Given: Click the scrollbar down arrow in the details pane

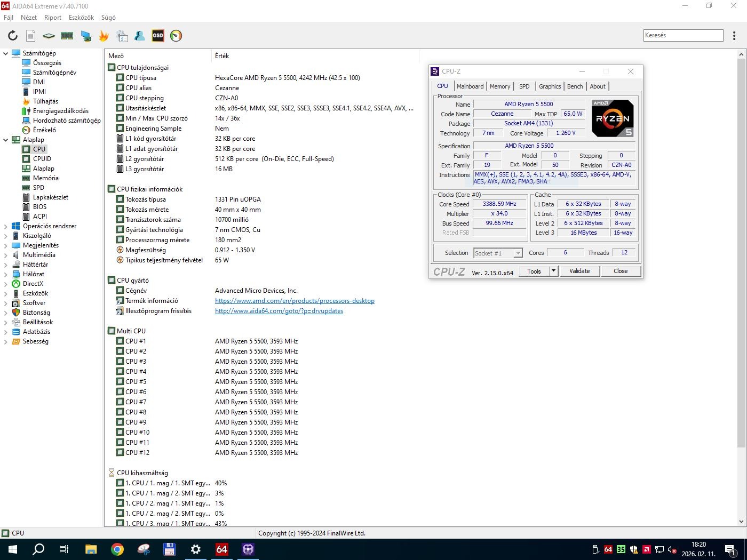Looking at the screenshot, I should pos(742,522).
